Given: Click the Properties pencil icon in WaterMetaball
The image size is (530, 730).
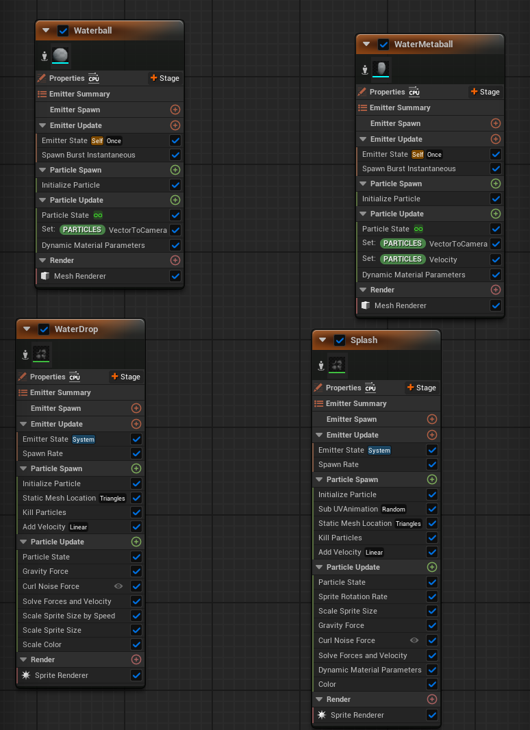Looking at the screenshot, I should [x=362, y=92].
